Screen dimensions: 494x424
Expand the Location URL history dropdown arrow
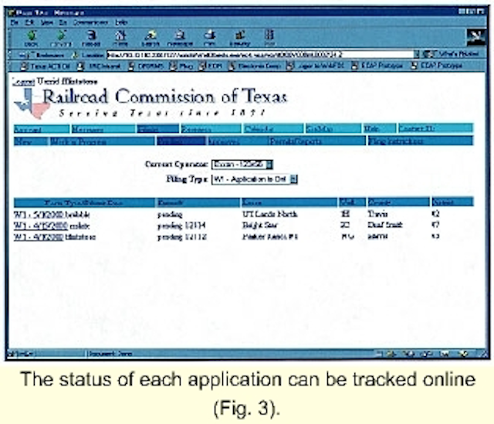417,55
